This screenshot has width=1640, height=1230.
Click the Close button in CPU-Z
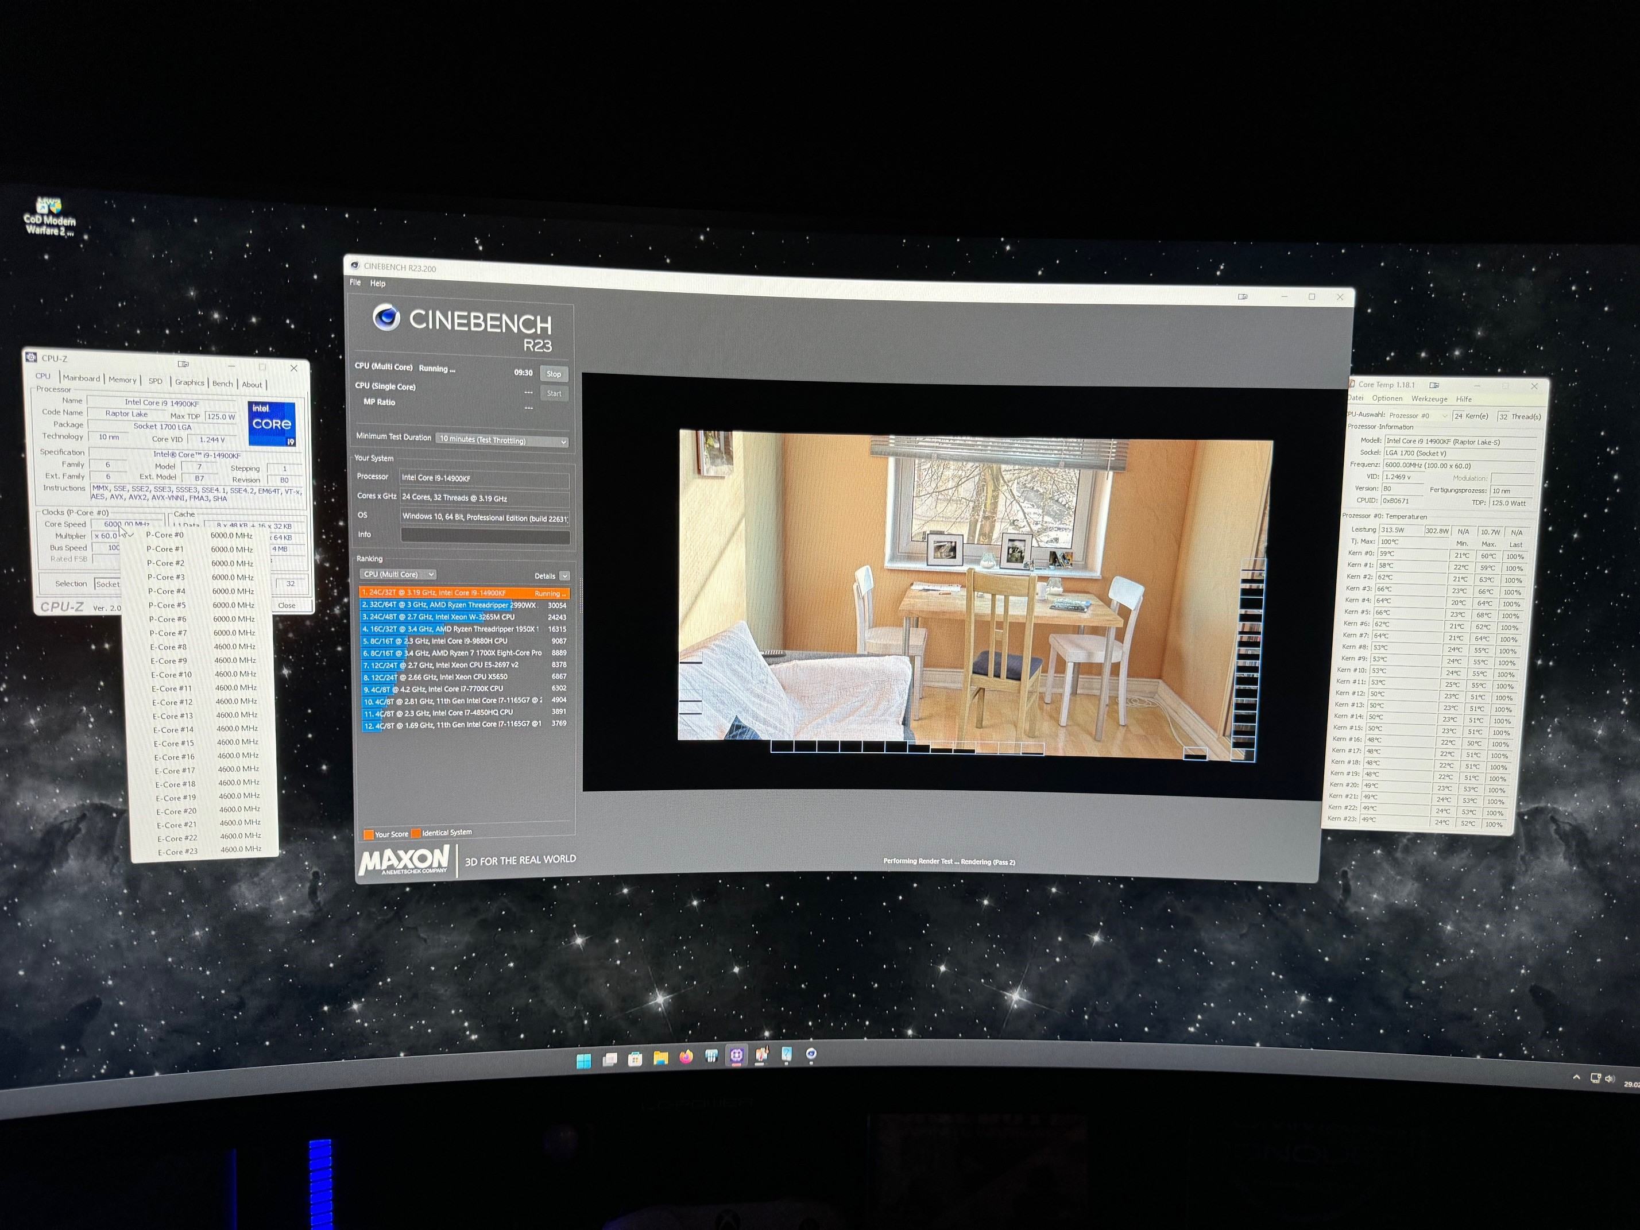click(286, 606)
